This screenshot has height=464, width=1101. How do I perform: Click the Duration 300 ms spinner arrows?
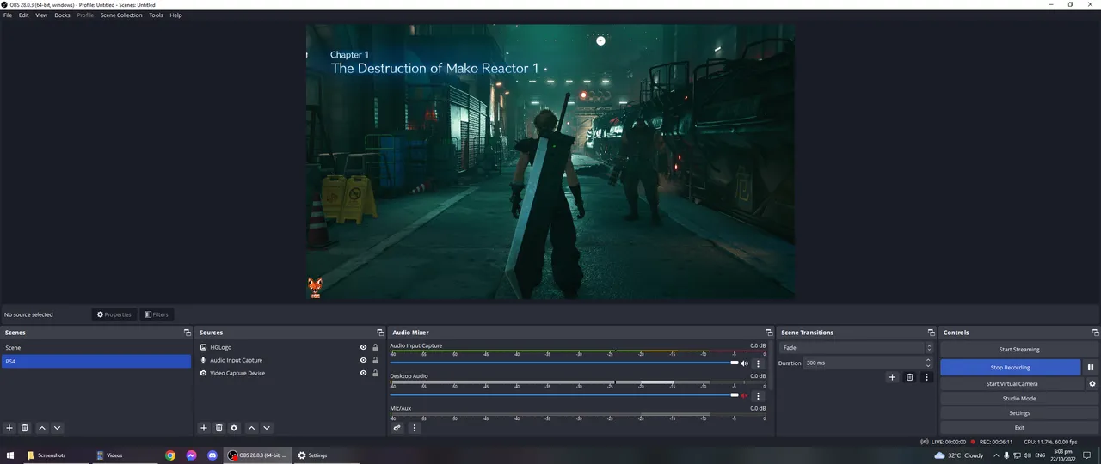(928, 363)
